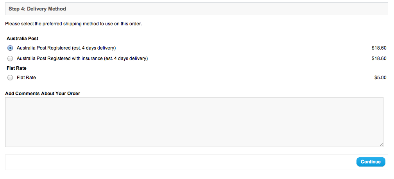Click first option's est. 4 days delivery note

(94, 48)
